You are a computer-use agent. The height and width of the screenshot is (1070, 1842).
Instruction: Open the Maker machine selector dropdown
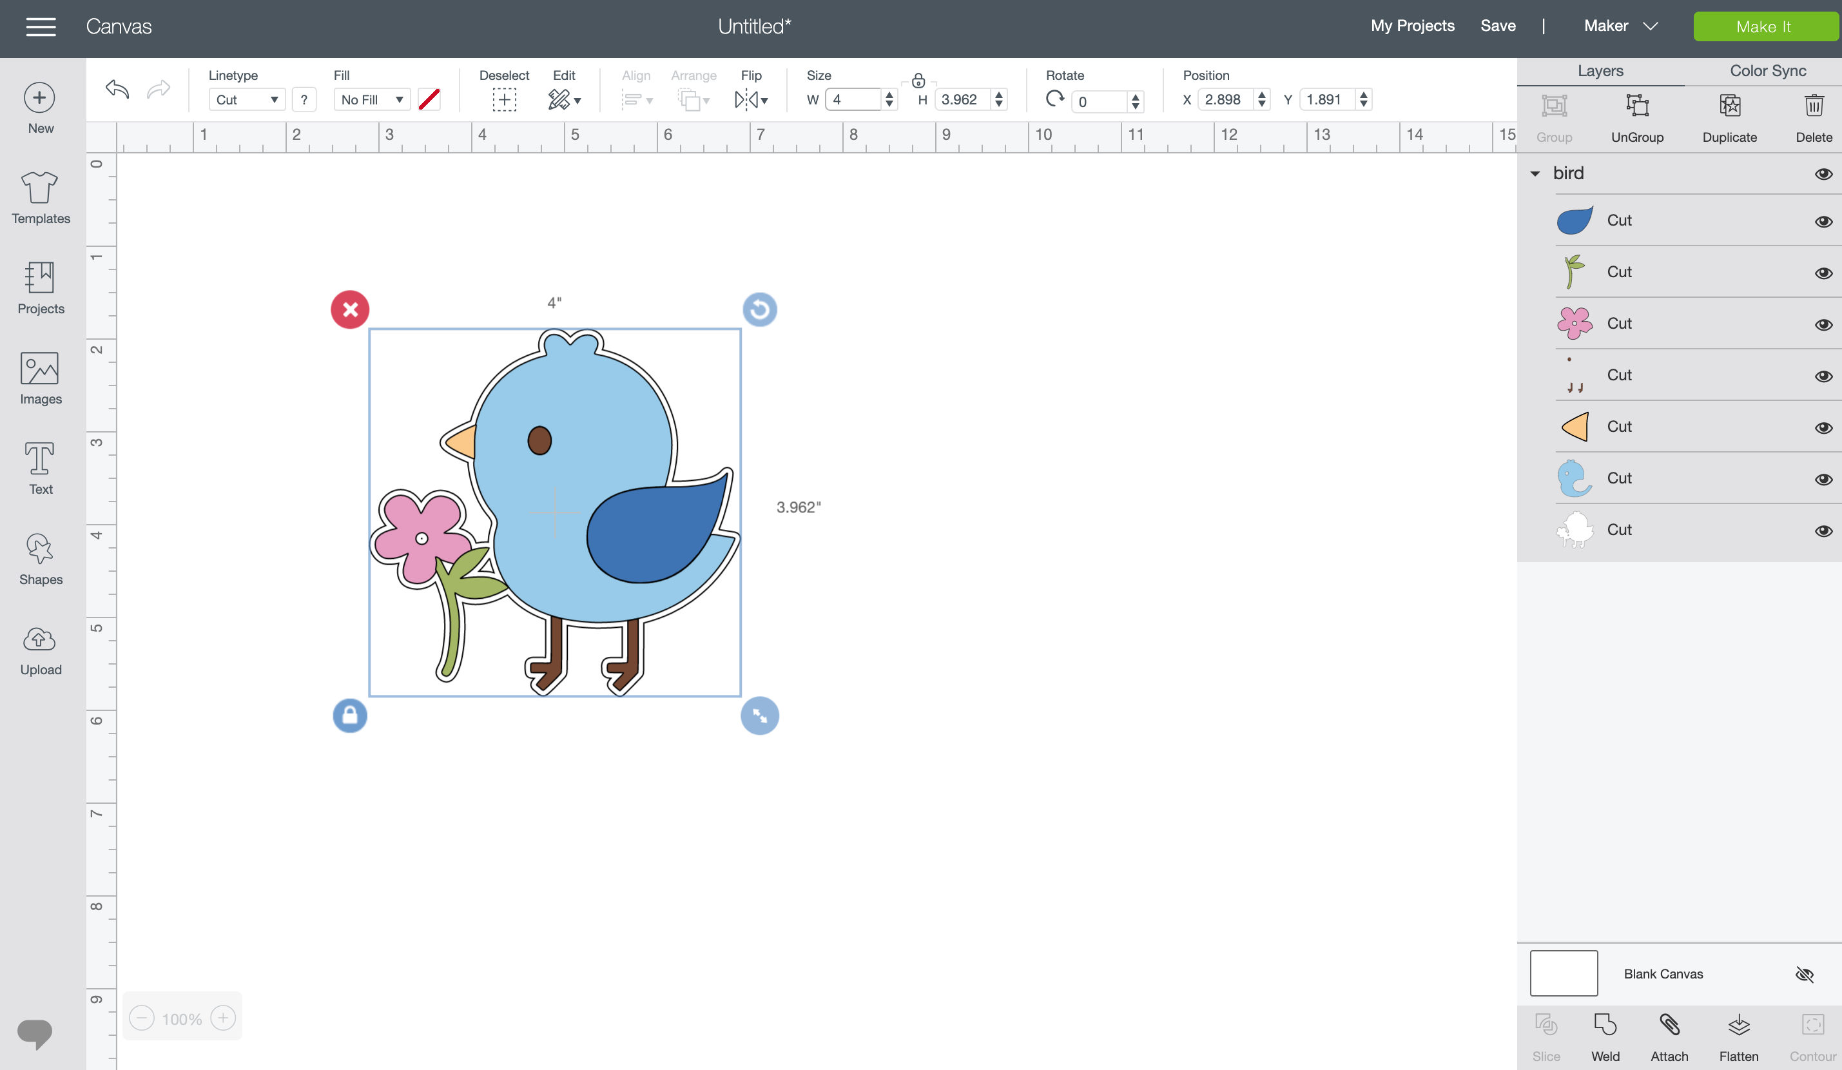pyautogui.click(x=1620, y=26)
